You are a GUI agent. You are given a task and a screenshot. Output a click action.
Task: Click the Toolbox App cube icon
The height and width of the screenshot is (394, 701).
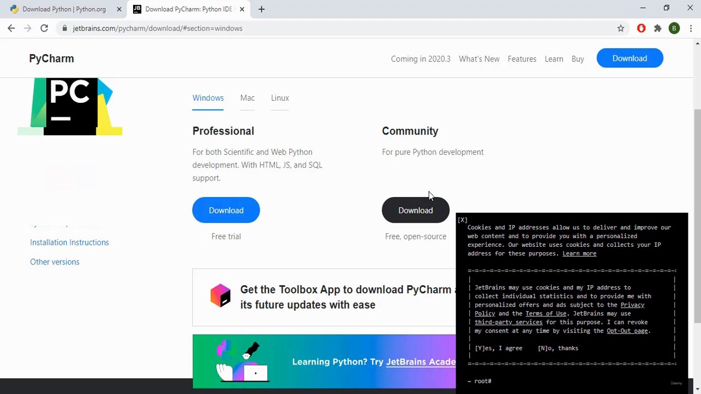[221, 296]
